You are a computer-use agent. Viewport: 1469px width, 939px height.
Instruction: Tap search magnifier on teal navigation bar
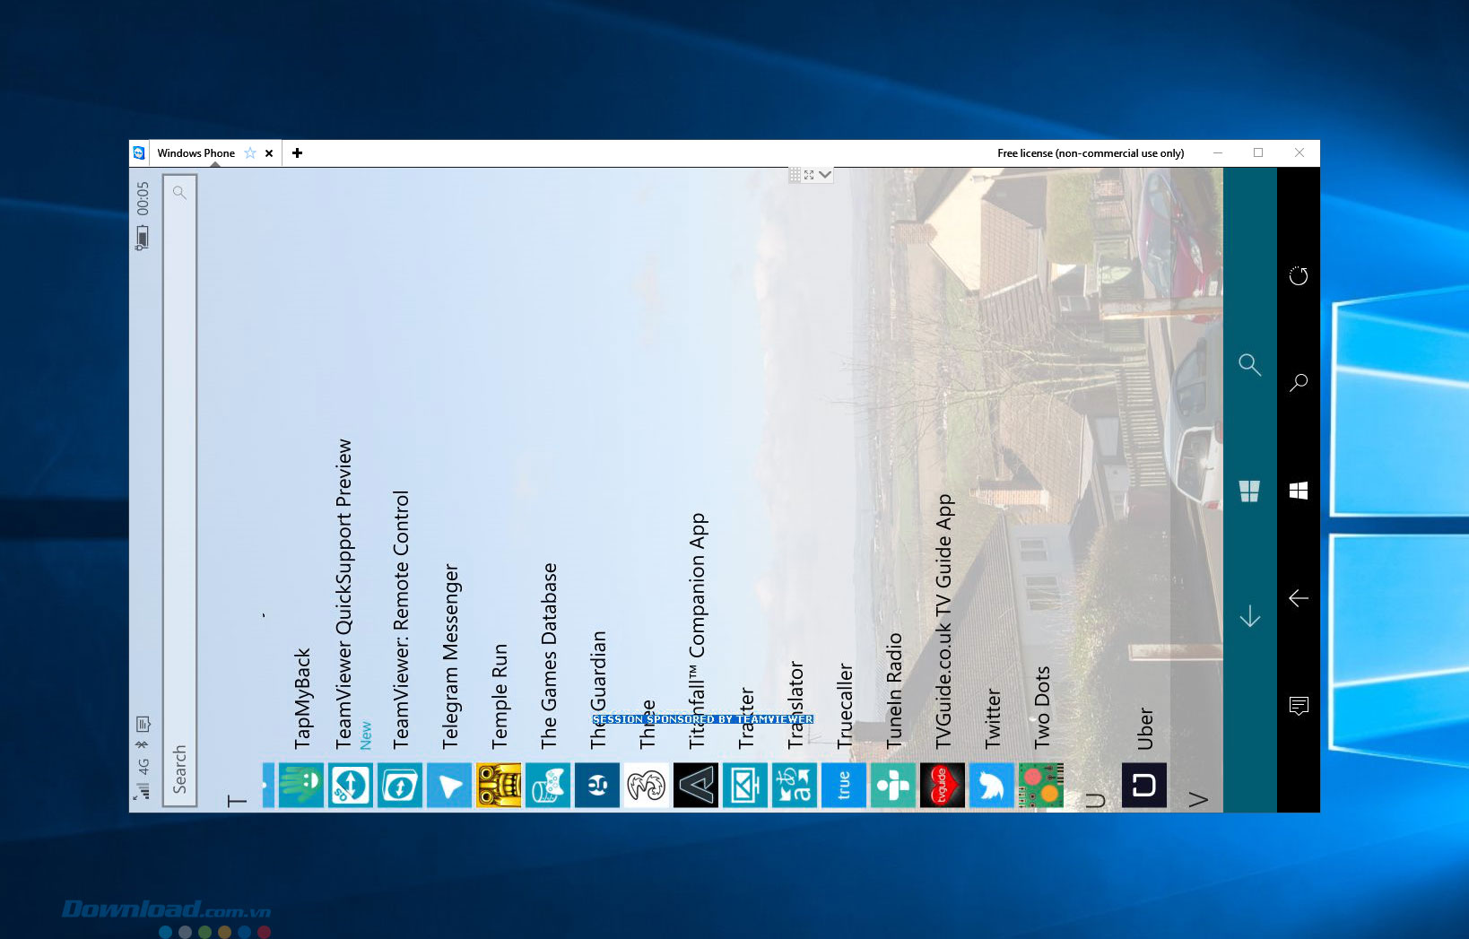tap(1250, 365)
